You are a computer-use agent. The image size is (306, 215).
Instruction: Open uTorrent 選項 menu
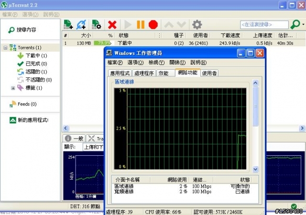30,14
